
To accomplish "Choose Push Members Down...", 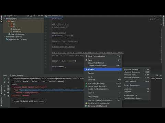I will pos(136,98).
